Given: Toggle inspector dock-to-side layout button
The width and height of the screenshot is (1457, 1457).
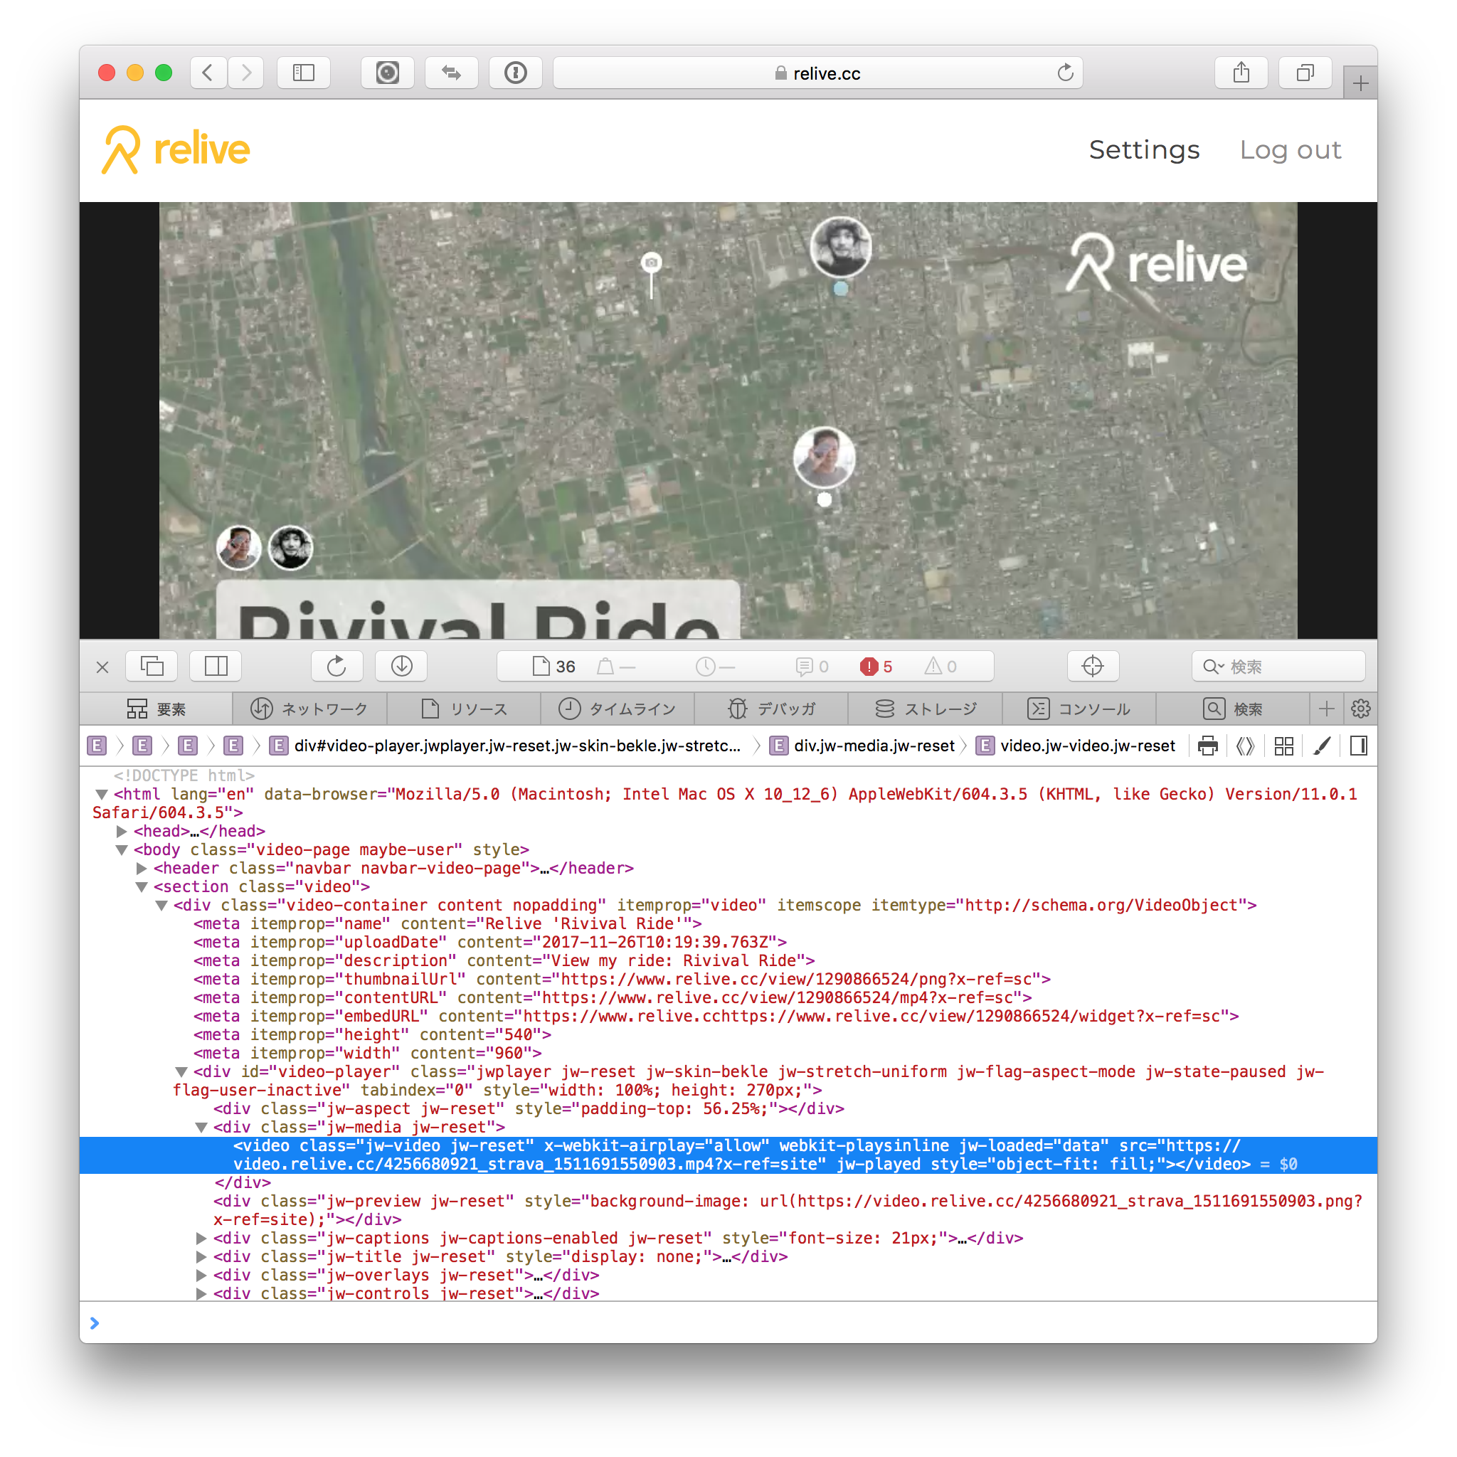Looking at the screenshot, I should click(216, 666).
